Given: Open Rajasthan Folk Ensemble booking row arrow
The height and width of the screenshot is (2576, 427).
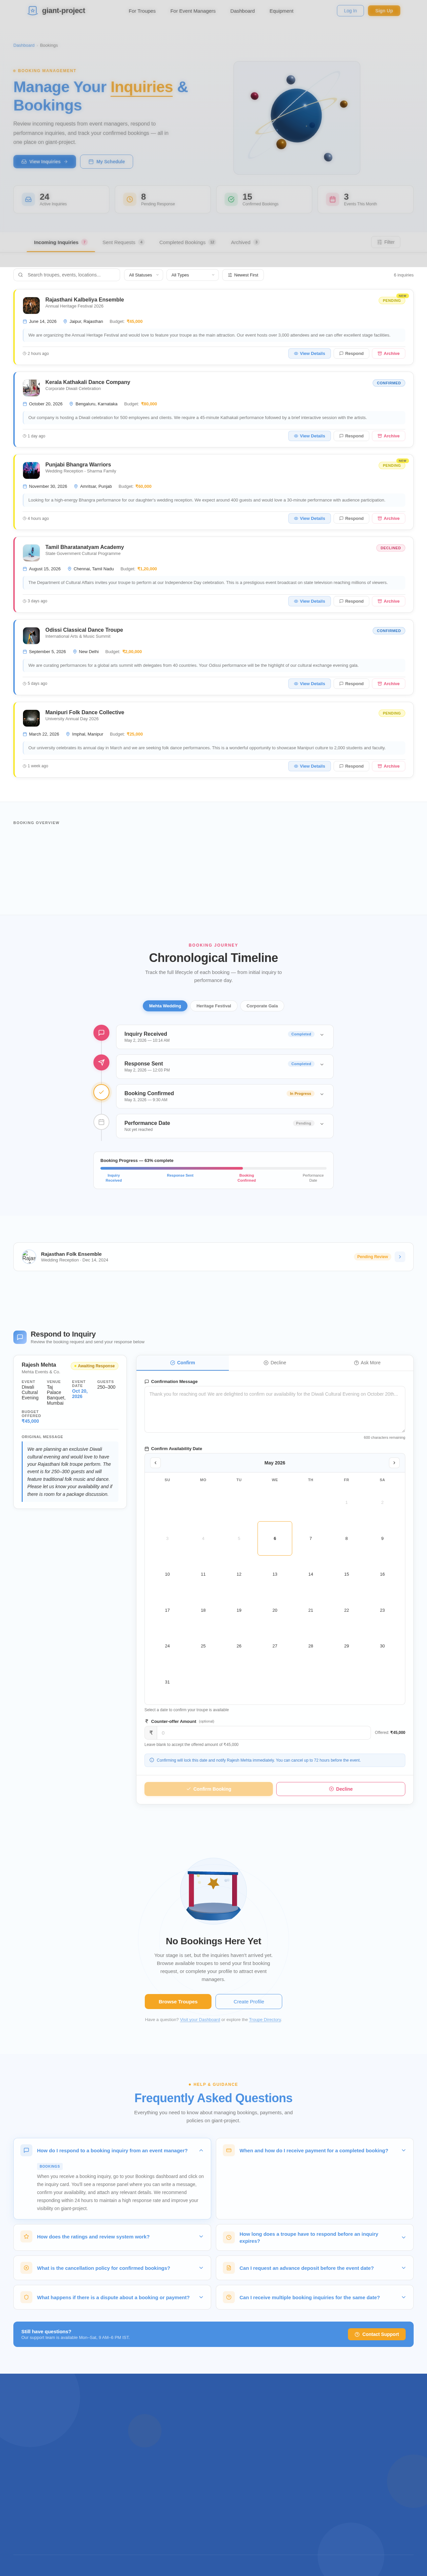Looking at the screenshot, I should (x=400, y=1257).
